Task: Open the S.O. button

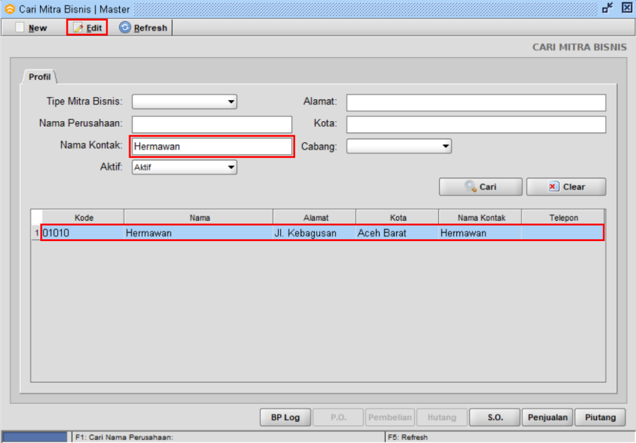Action: point(495,418)
